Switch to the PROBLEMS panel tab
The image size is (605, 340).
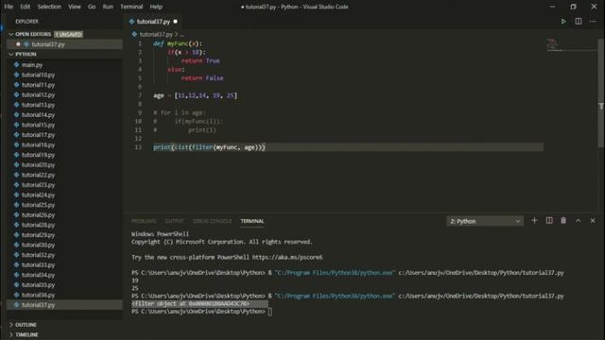[x=144, y=221]
